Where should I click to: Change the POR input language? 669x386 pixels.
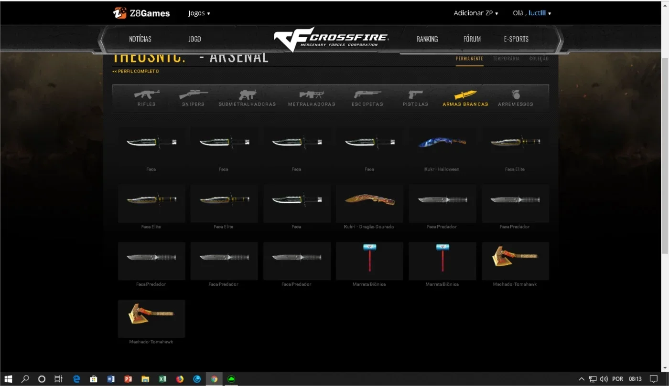[617, 379]
